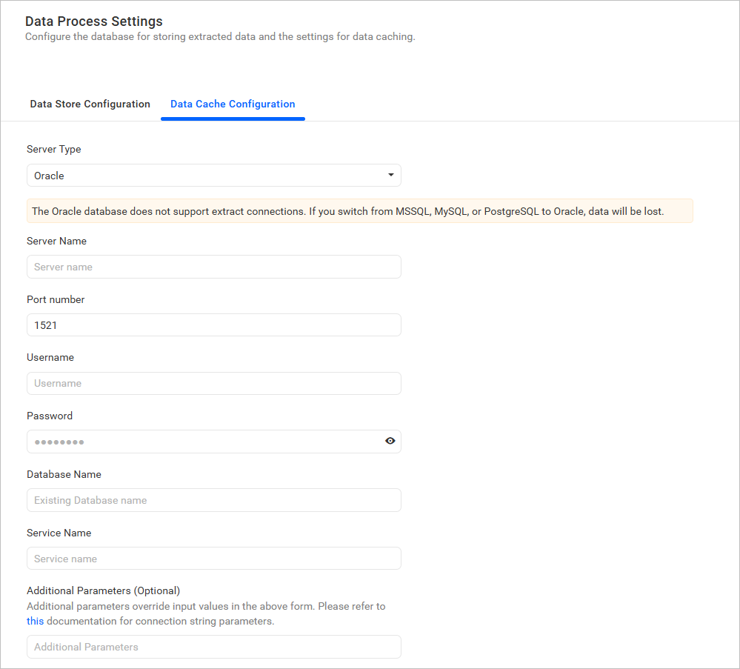Click the Data Process Settings heading
This screenshot has width=740, height=669.
click(x=93, y=21)
